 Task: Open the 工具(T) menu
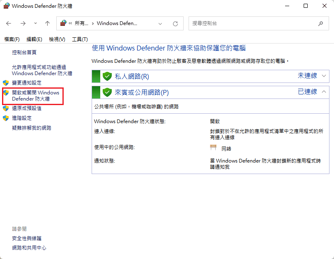[80, 39]
